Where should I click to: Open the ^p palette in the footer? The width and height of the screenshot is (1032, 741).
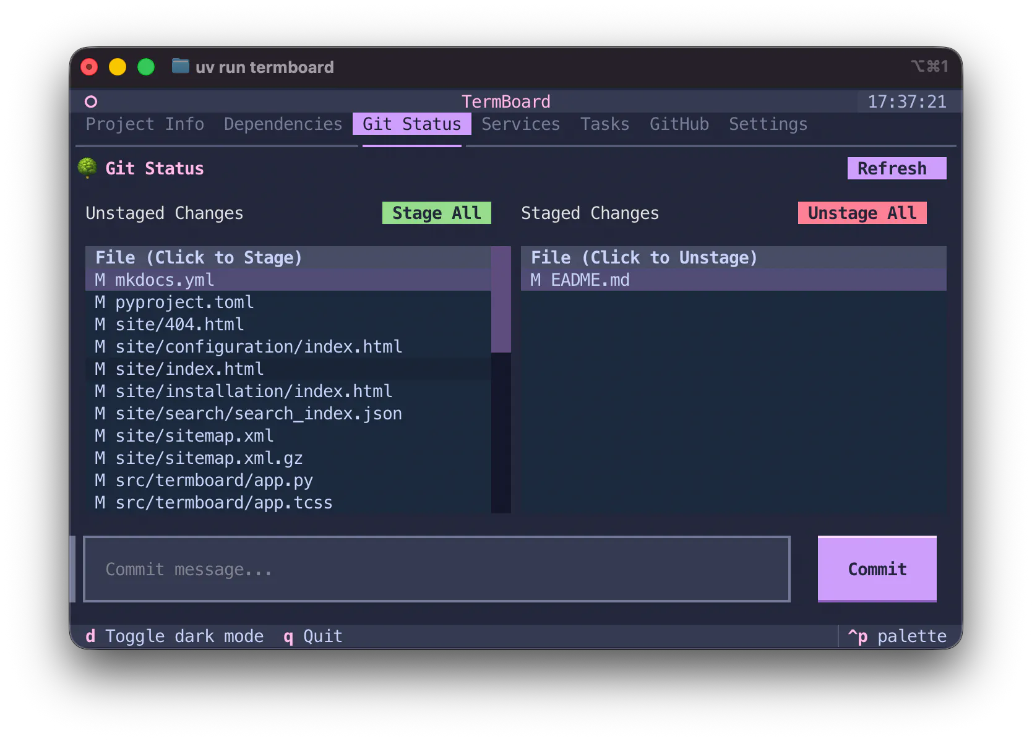(x=897, y=636)
